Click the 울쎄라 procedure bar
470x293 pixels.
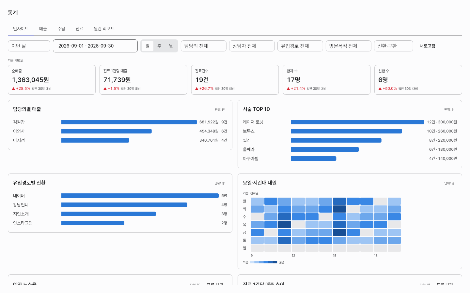325,149
